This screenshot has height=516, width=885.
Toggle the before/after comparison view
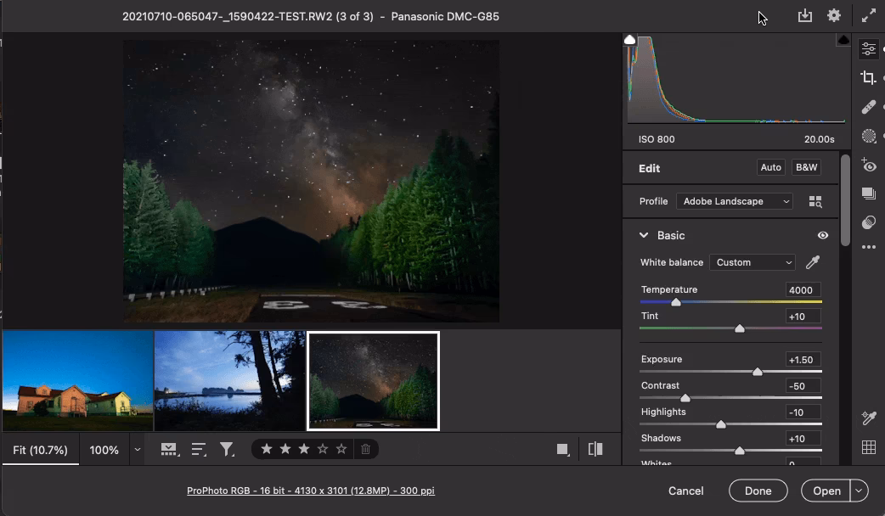[x=595, y=449]
